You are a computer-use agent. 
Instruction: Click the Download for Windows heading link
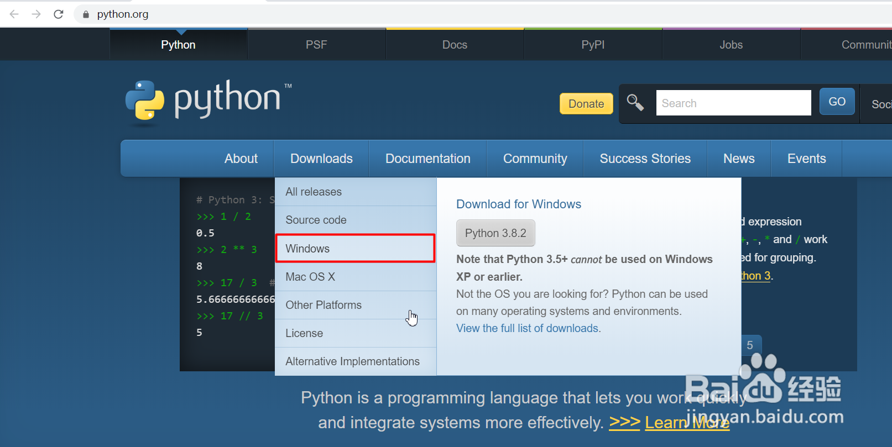519,204
